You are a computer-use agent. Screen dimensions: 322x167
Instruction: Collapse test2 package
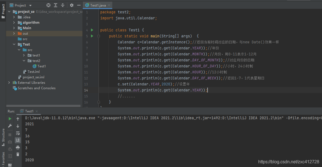(x=24, y=61)
